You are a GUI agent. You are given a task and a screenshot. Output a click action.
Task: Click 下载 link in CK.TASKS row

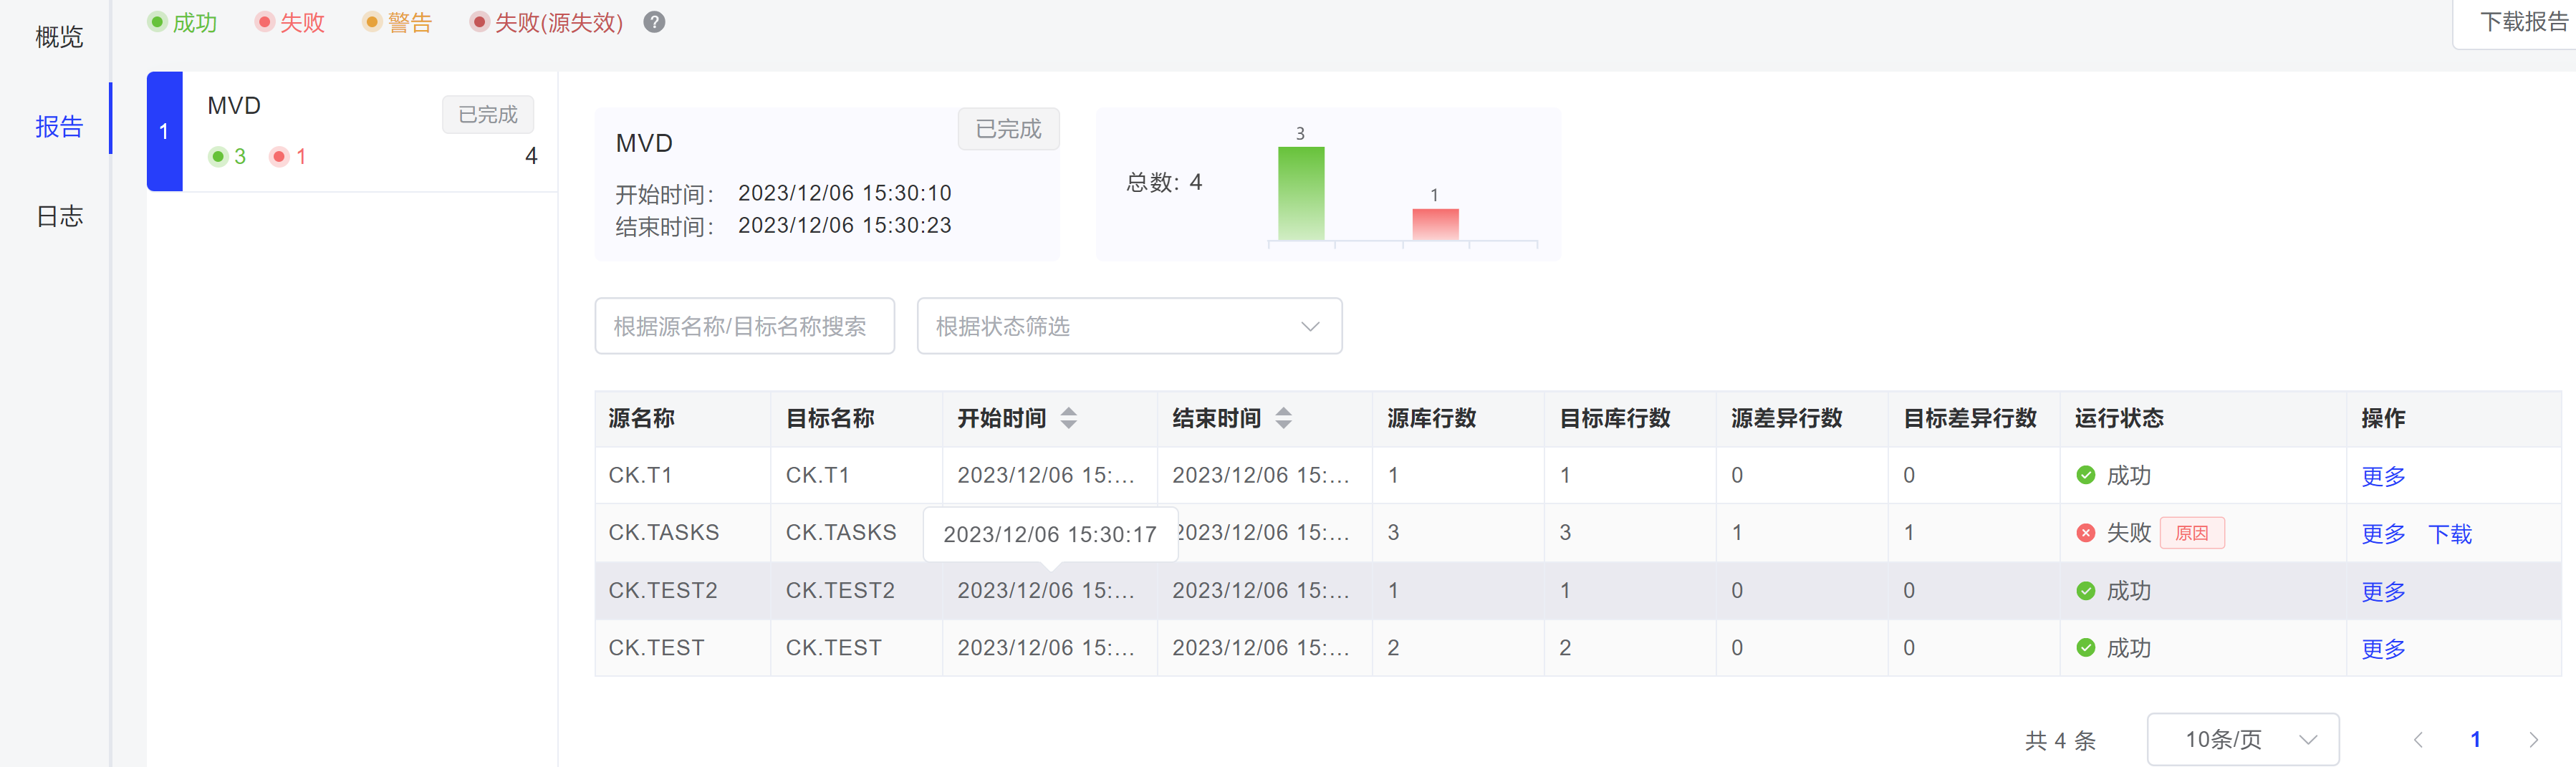coord(2449,534)
